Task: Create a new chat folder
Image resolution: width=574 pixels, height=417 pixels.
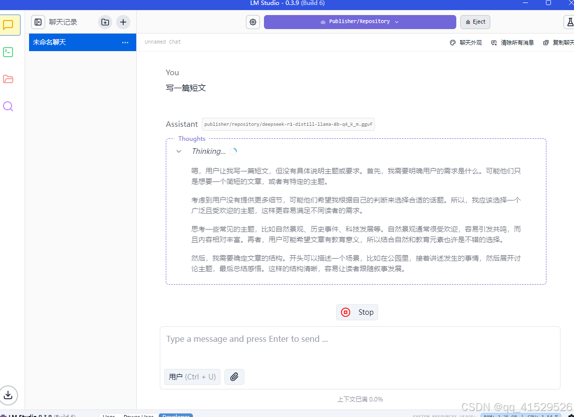Action: click(105, 22)
